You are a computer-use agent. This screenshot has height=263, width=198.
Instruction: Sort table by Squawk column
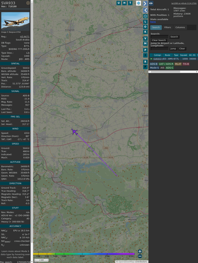pos(184,55)
